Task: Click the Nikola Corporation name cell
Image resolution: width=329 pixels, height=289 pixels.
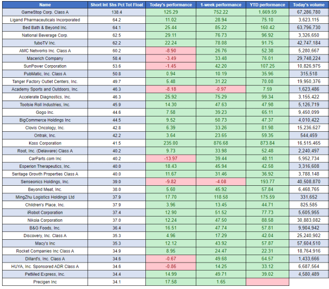Action: pos(45,220)
